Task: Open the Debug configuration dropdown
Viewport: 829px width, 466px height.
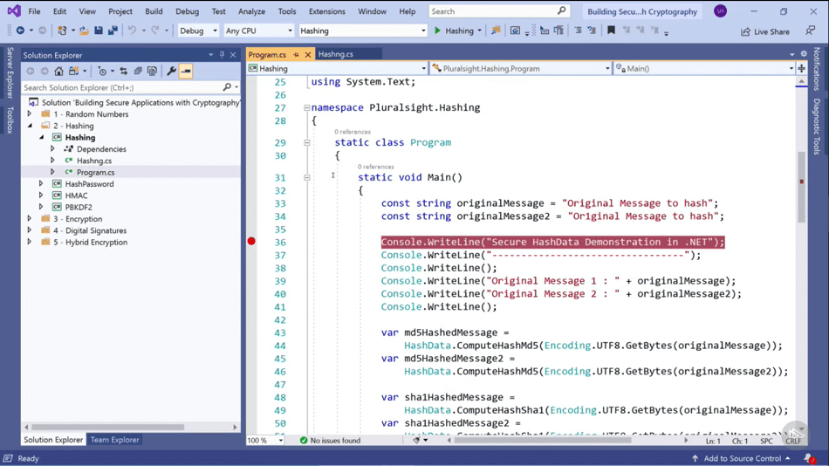Action: (198, 31)
